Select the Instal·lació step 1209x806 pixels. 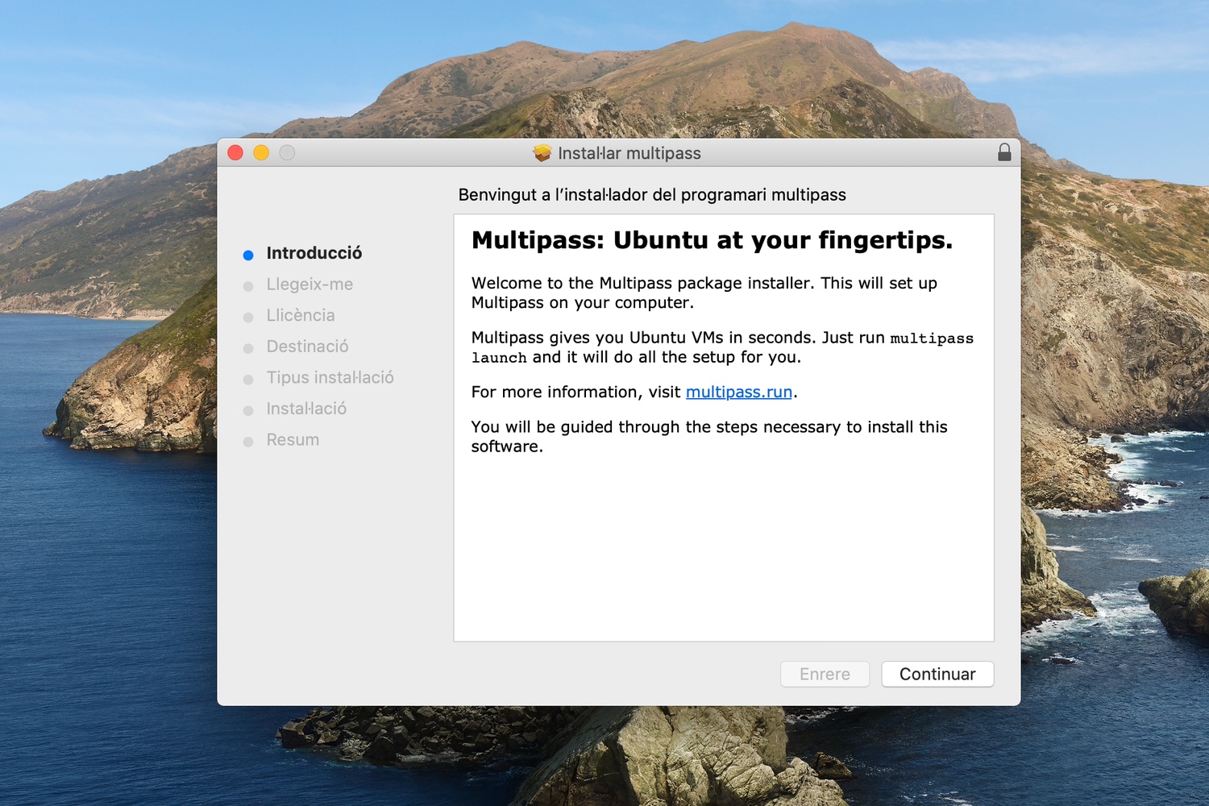(x=306, y=409)
